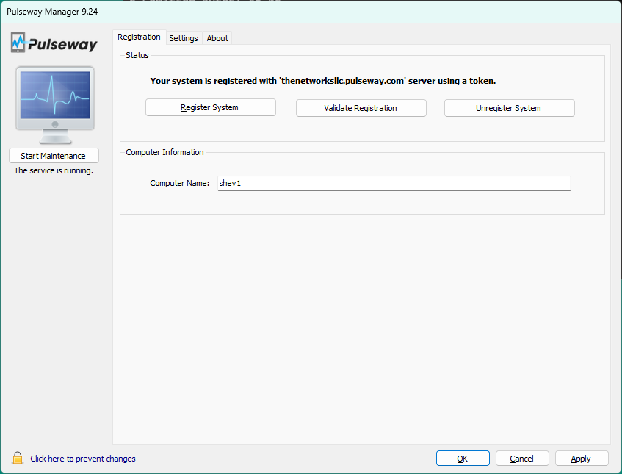
Task: Click the 'The service is running' status text
Action: [54, 170]
